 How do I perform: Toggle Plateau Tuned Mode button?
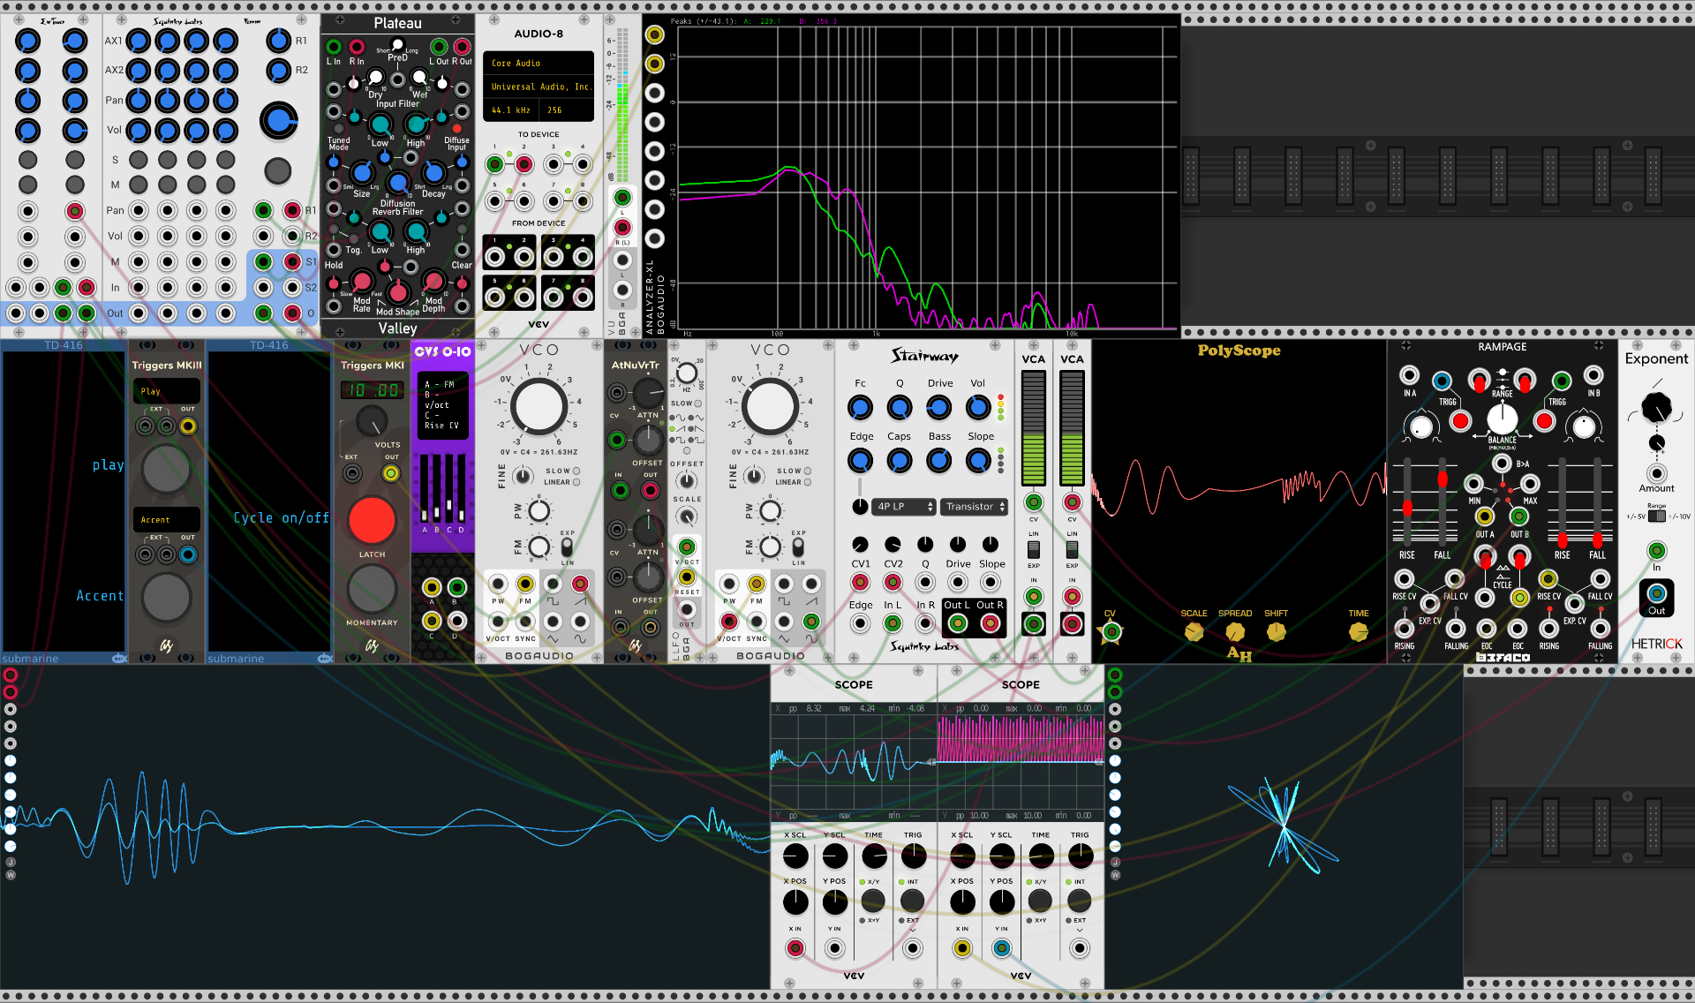coord(338,129)
